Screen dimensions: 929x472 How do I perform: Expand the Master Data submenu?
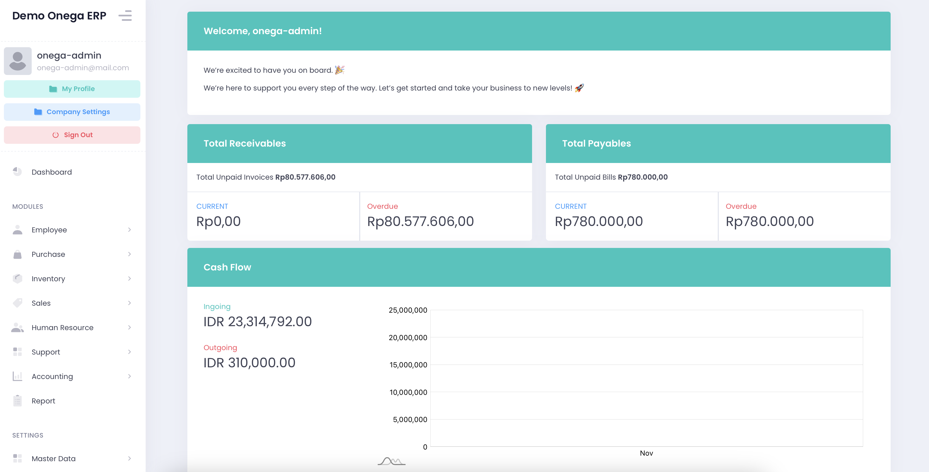[x=130, y=458]
